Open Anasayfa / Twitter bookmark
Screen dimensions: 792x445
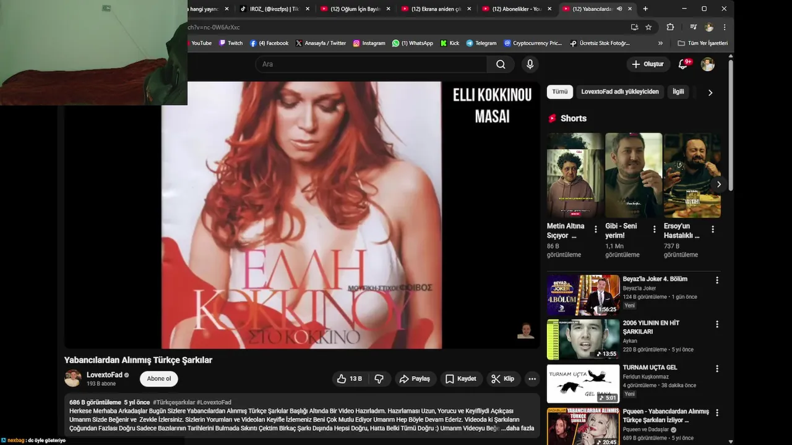click(x=321, y=43)
